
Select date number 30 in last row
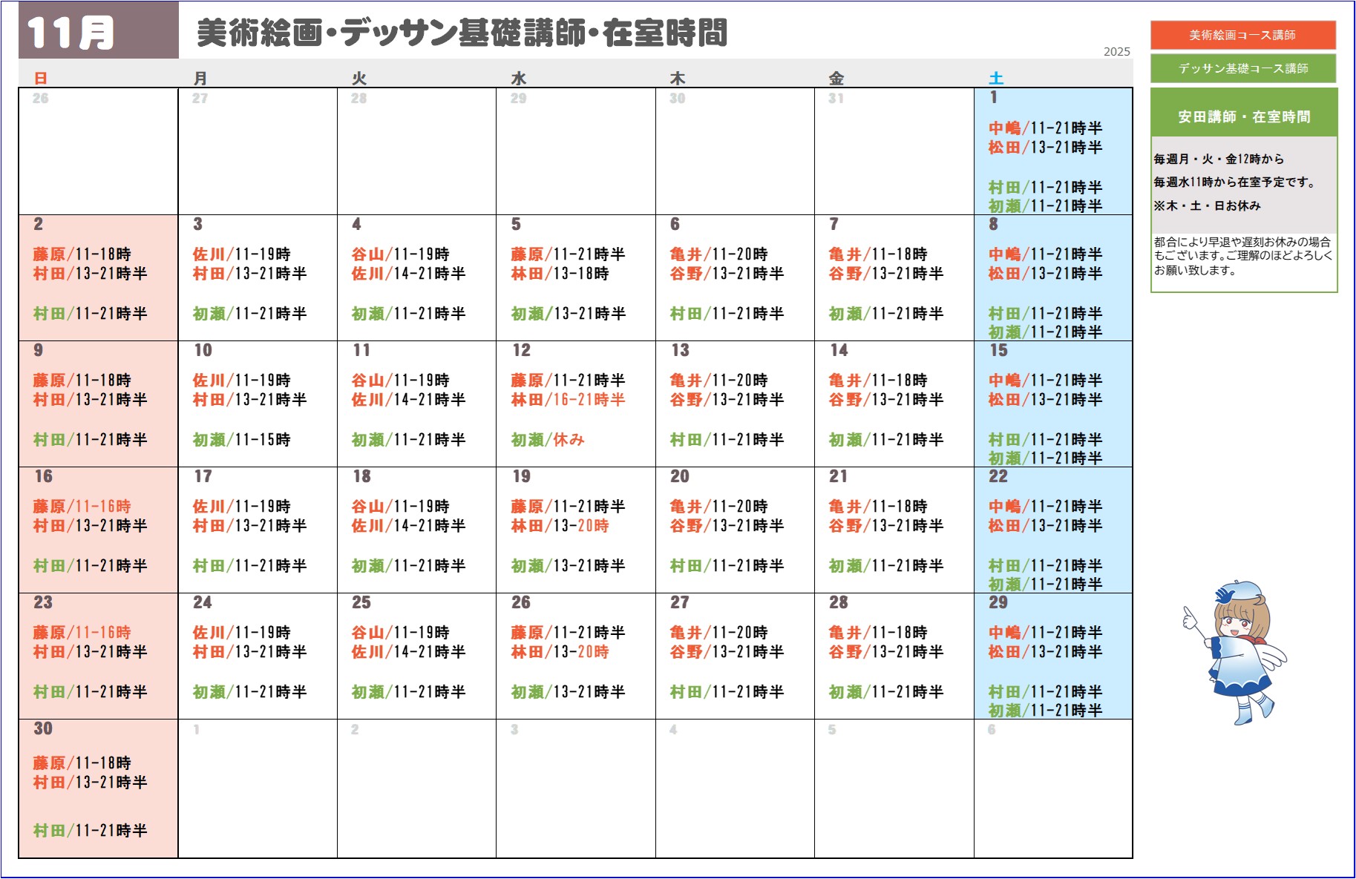[43, 728]
